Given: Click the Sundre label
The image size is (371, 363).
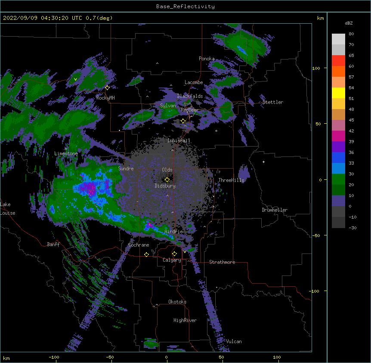Looking at the screenshot, I should tap(126, 169).
